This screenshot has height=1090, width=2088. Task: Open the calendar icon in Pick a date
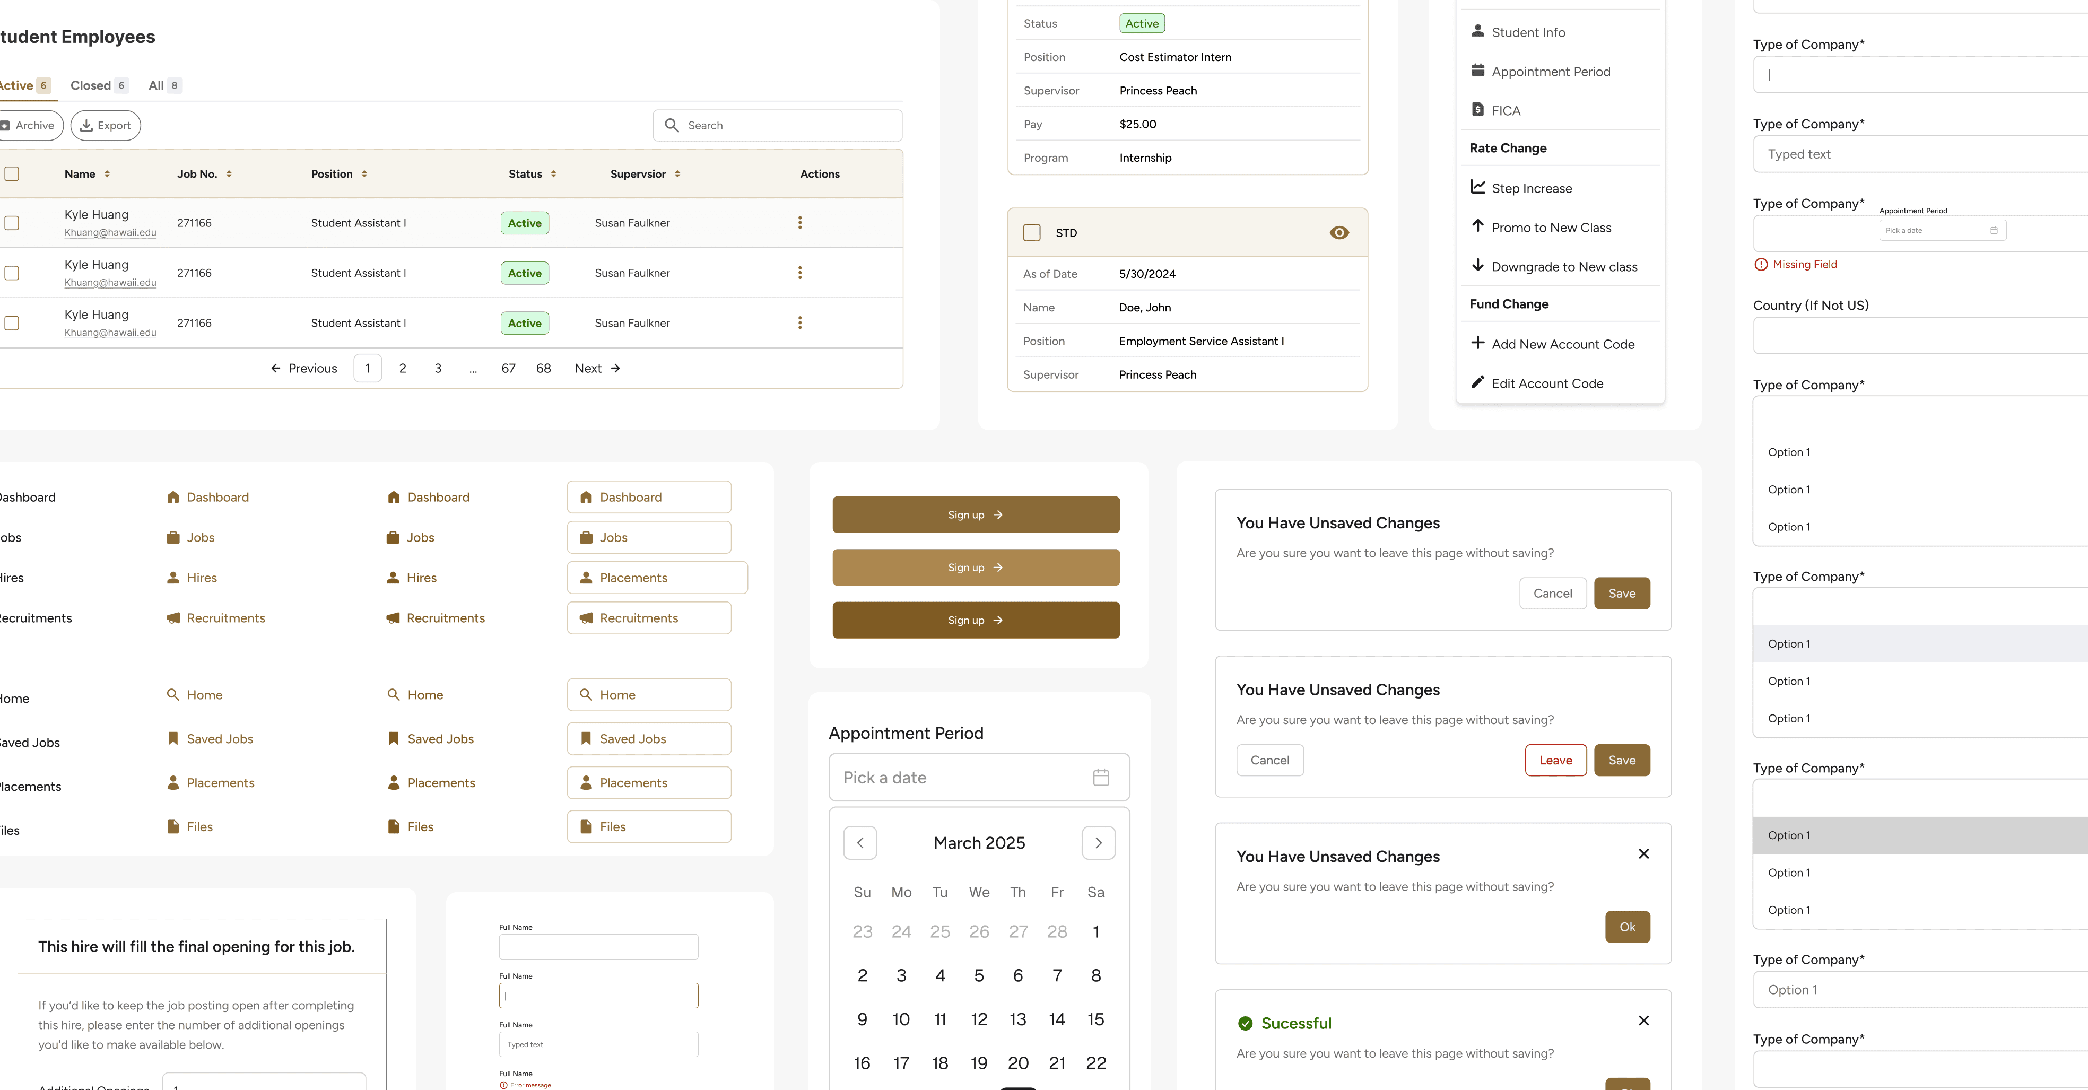pyautogui.click(x=1101, y=777)
